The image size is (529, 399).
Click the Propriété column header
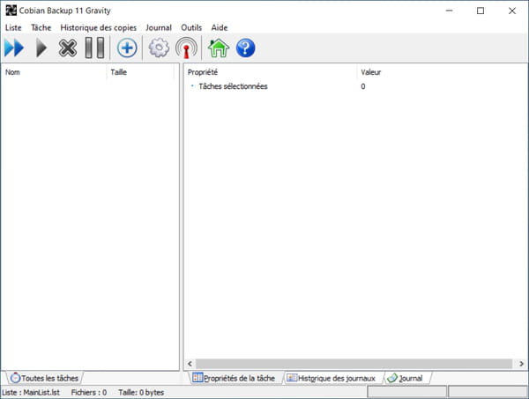(x=271, y=72)
